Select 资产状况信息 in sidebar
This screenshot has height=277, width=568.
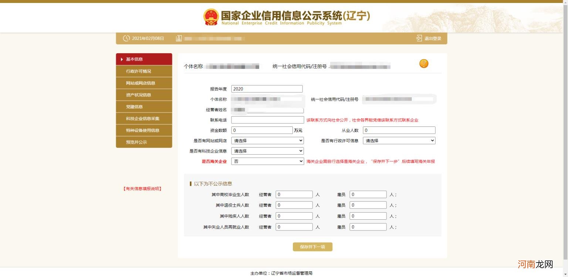(x=144, y=95)
